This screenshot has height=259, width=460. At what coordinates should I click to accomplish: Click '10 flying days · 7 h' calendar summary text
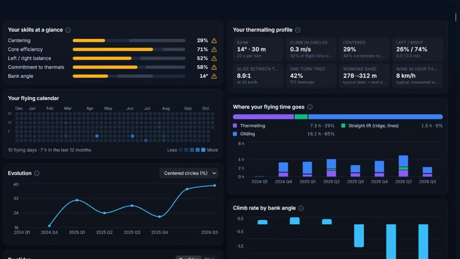(49, 150)
